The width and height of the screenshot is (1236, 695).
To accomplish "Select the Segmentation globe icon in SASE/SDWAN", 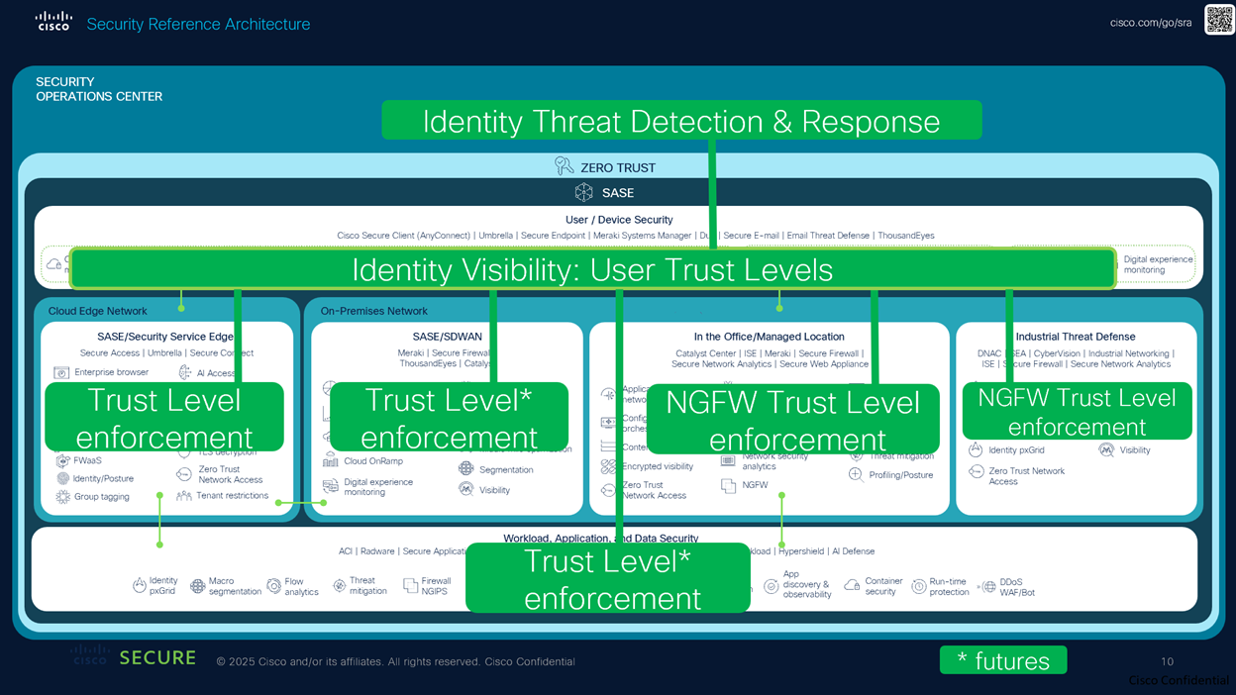I will (465, 468).
